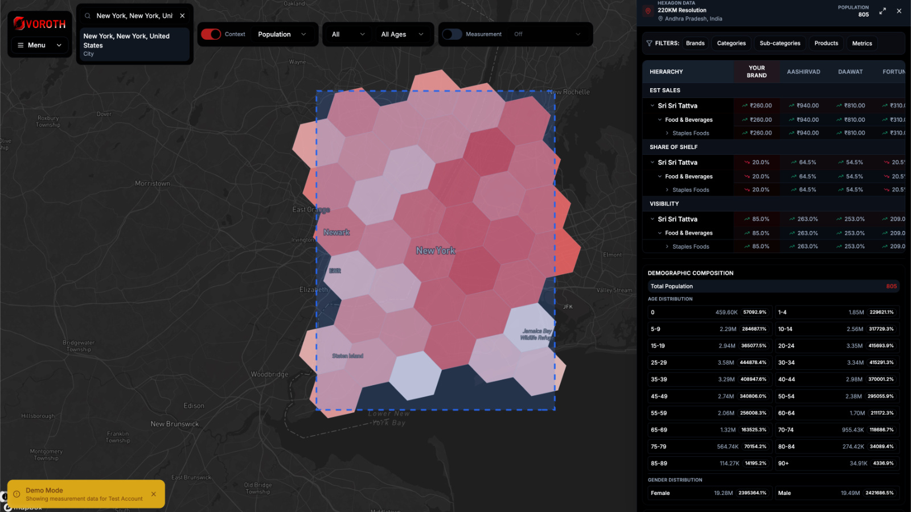
Task: Click the Voroth logo
Action: [x=40, y=24]
